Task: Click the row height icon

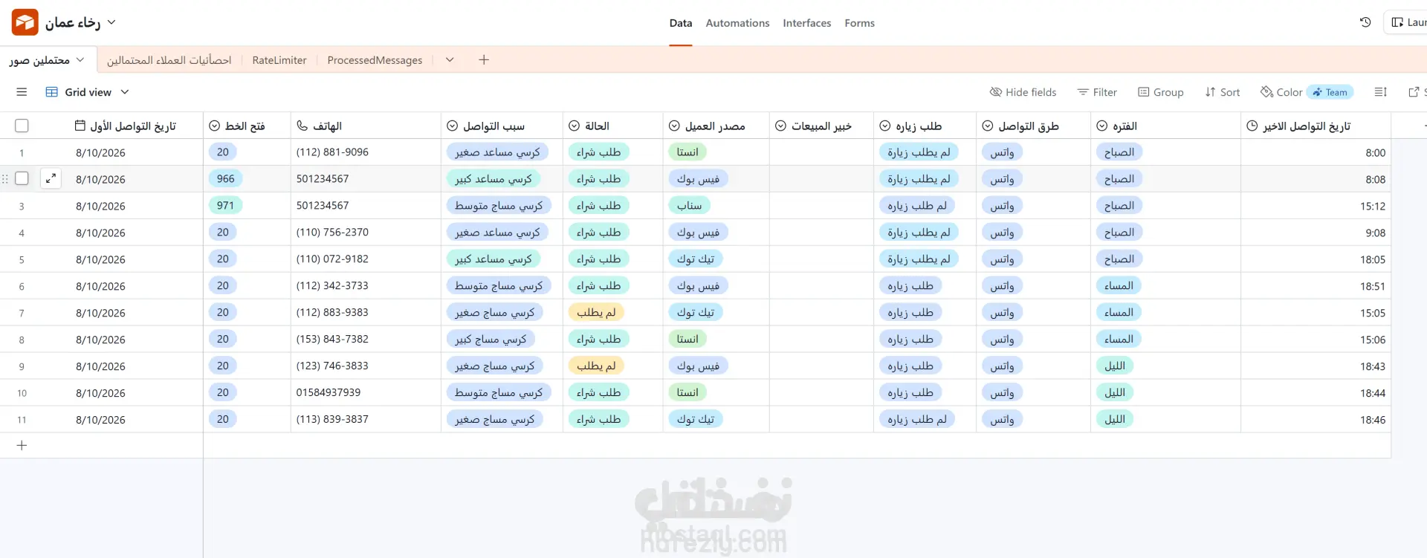Action: click(1380, 92)
